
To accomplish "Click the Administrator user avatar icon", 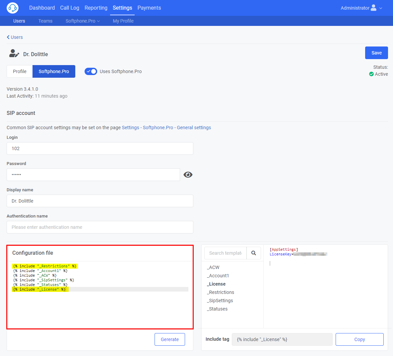I will click(x=373, y=8).
